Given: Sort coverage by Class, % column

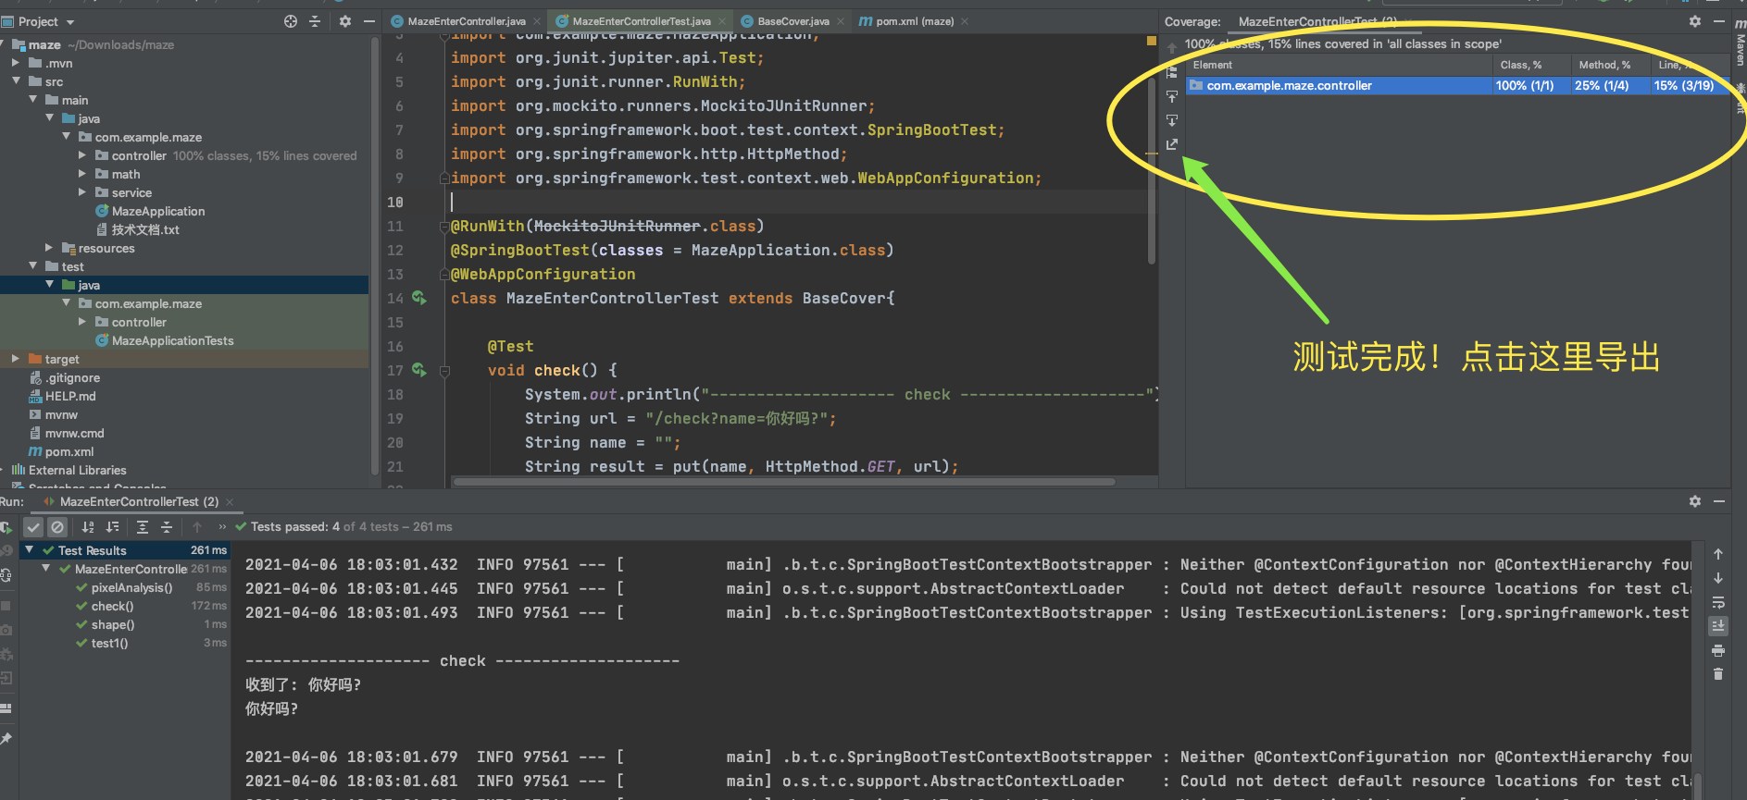Looking at the screenshot, I should coord(1530,65).
